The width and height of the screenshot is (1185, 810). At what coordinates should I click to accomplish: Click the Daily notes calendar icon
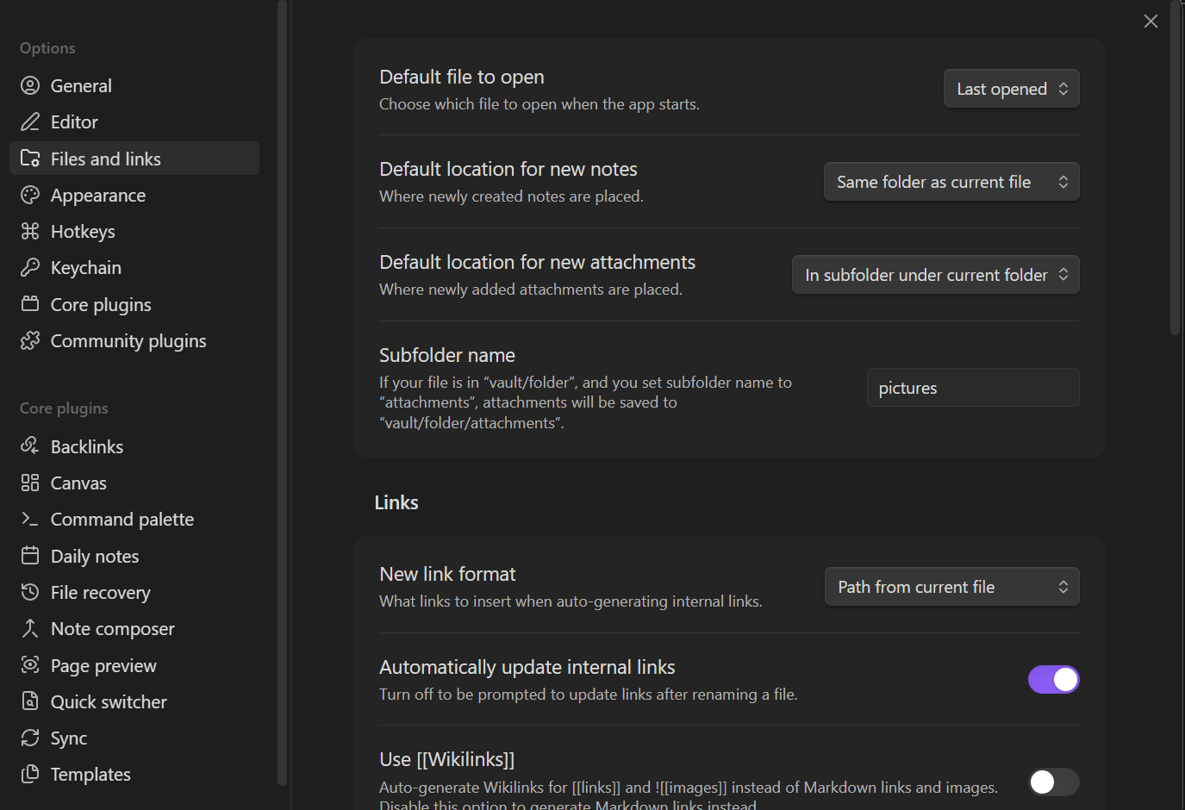coord(30,556)
